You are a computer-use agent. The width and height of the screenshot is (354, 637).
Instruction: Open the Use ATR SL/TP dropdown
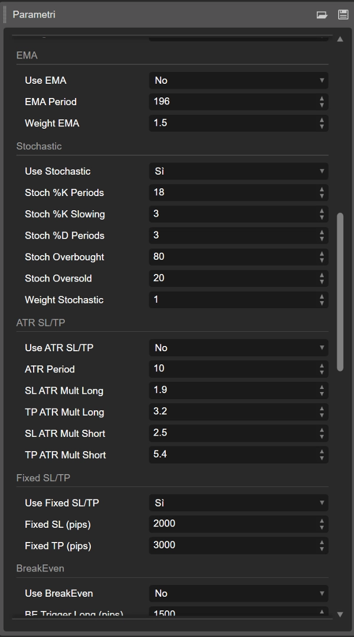238,348
